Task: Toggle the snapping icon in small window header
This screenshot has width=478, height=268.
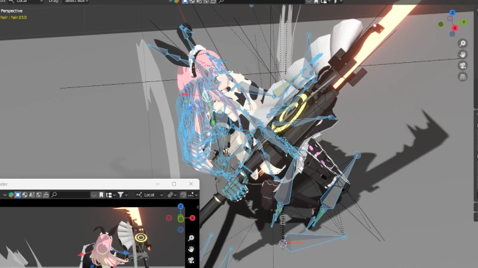Action: (183, 195)
